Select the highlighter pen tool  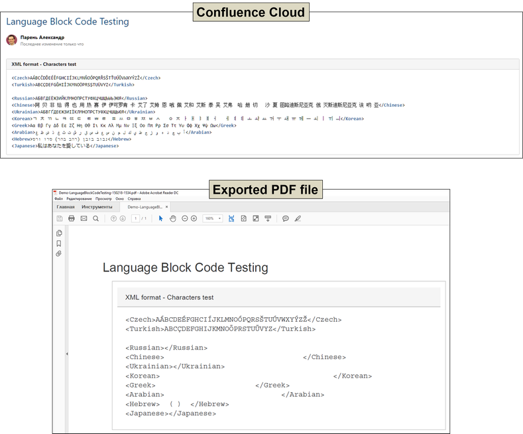[298, 218]
